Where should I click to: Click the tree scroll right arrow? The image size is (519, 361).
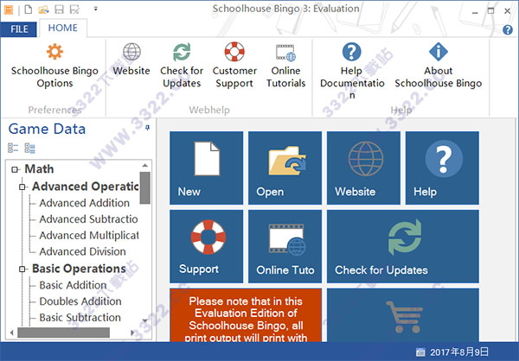pyautogui.click(x=132, y=332)
